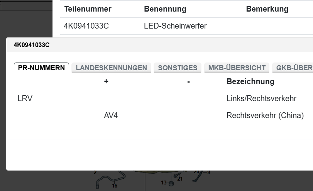Click the LED-Scheinwerfer table cell
313x191 pixels.
click(x=175, y=26)
